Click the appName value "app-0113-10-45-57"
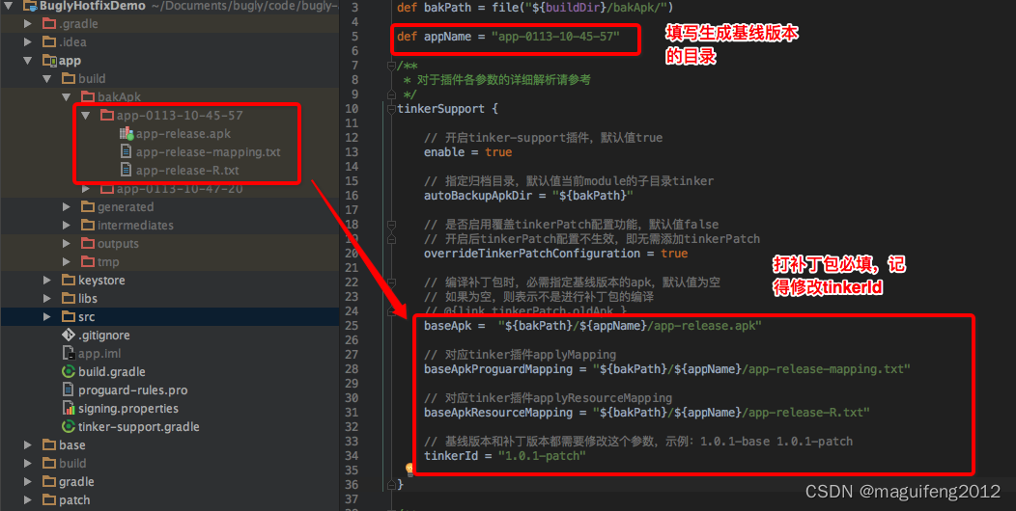 point(555,37)
